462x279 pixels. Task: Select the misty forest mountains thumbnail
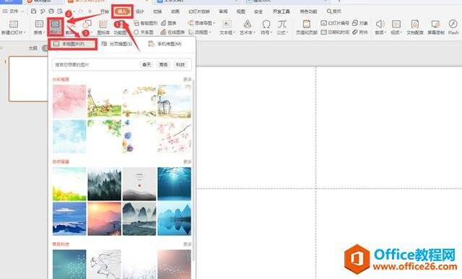click(x=104, y=184)
